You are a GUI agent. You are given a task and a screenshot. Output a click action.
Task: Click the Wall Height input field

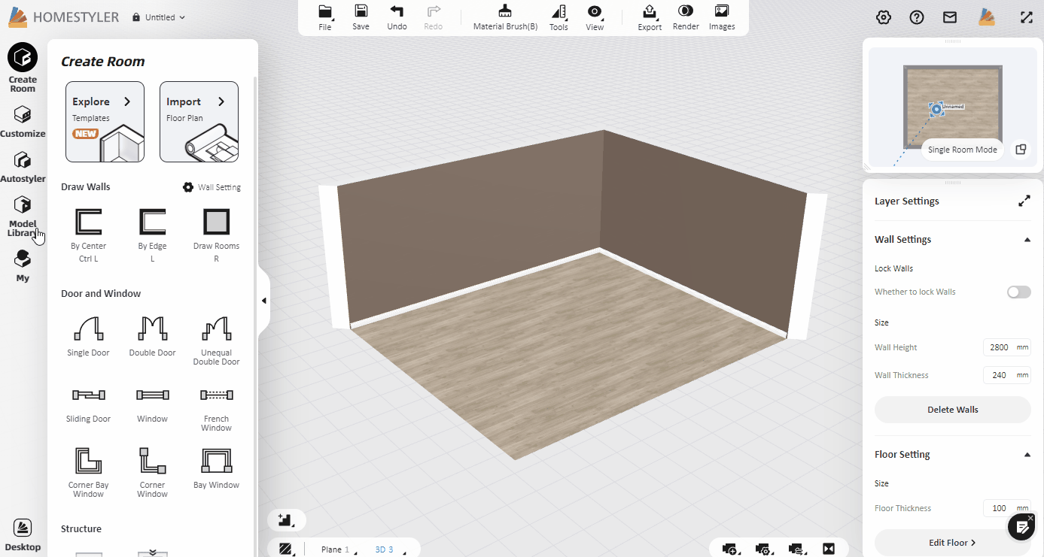pyautogui.click(x=999, y=347)
